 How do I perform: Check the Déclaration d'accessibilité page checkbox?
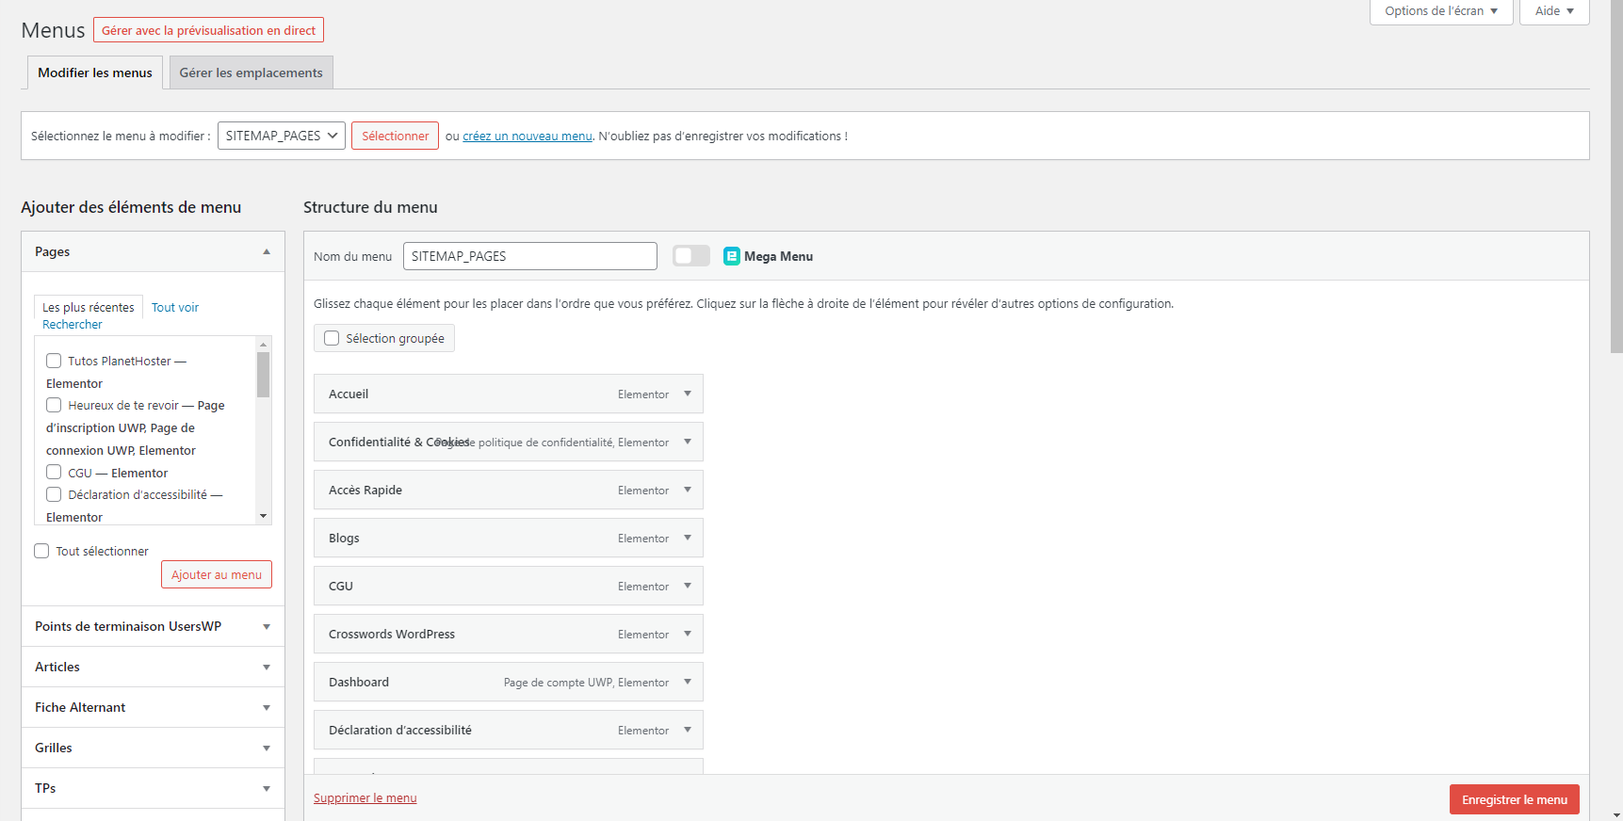tap(54, 494)
